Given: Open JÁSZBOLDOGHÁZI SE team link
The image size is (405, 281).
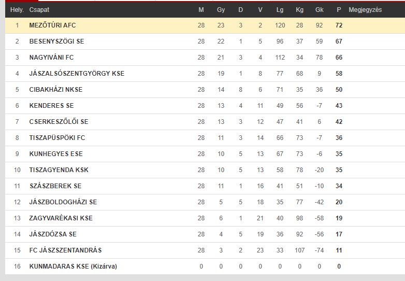Looking at the screenshot, I should 63,202.
